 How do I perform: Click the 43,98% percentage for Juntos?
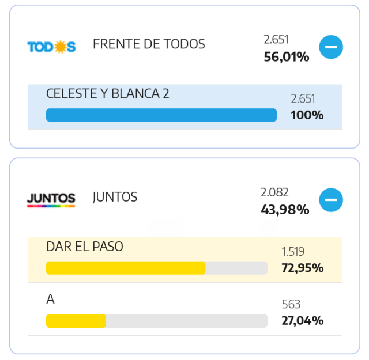pos(285,210)
